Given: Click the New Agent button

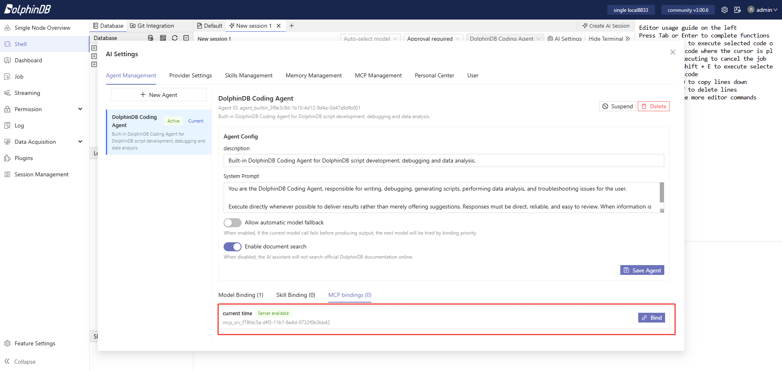Looking at the screenshot, I should (158, 95).
